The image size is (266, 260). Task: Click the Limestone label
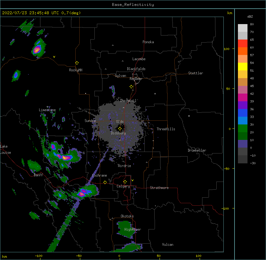pyautogui.click(x=47, y=110)
